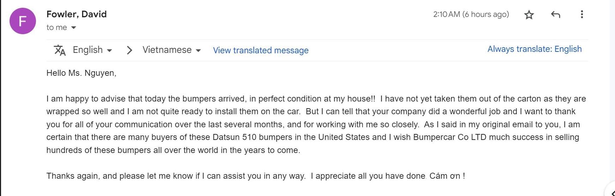Click the sender name "Fowler, David"
615x196 pixels.
(77, 14)
